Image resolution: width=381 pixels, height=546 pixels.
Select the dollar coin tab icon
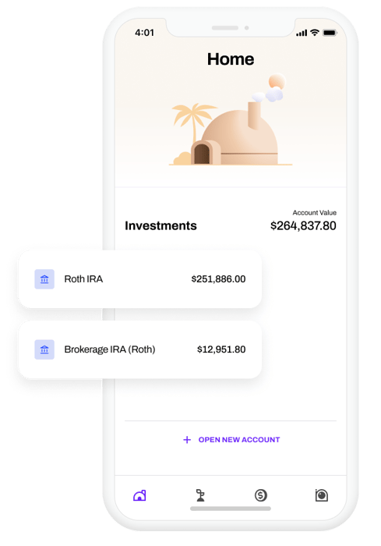tap(260, 495)
